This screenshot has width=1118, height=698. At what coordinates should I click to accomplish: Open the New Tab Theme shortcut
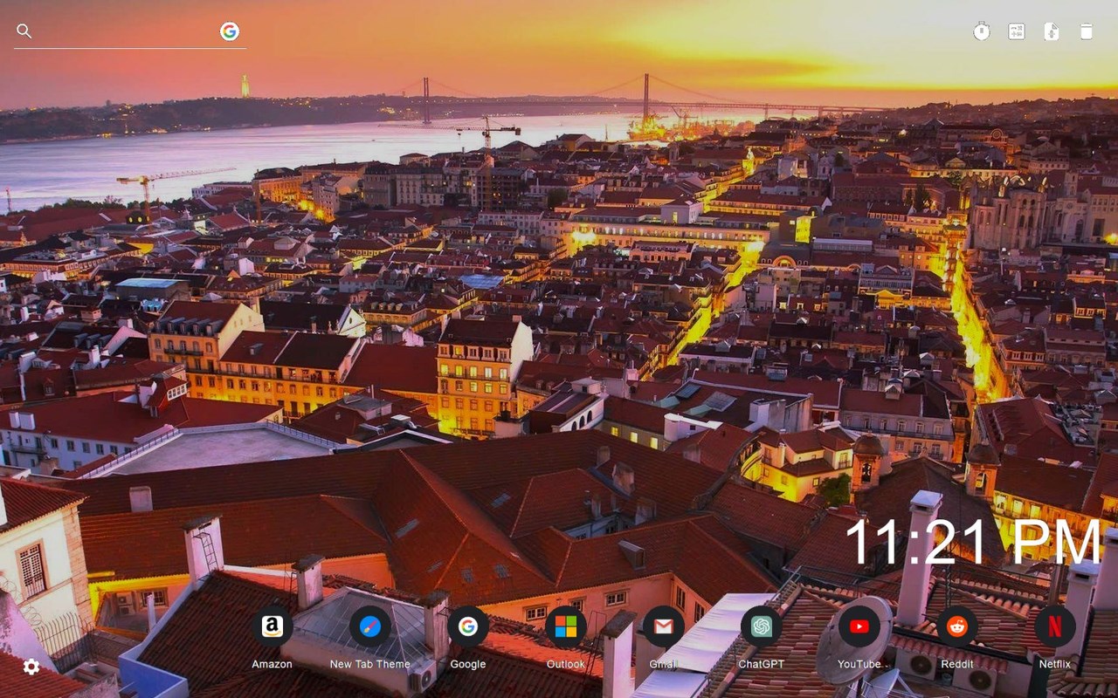click(370, 626)
